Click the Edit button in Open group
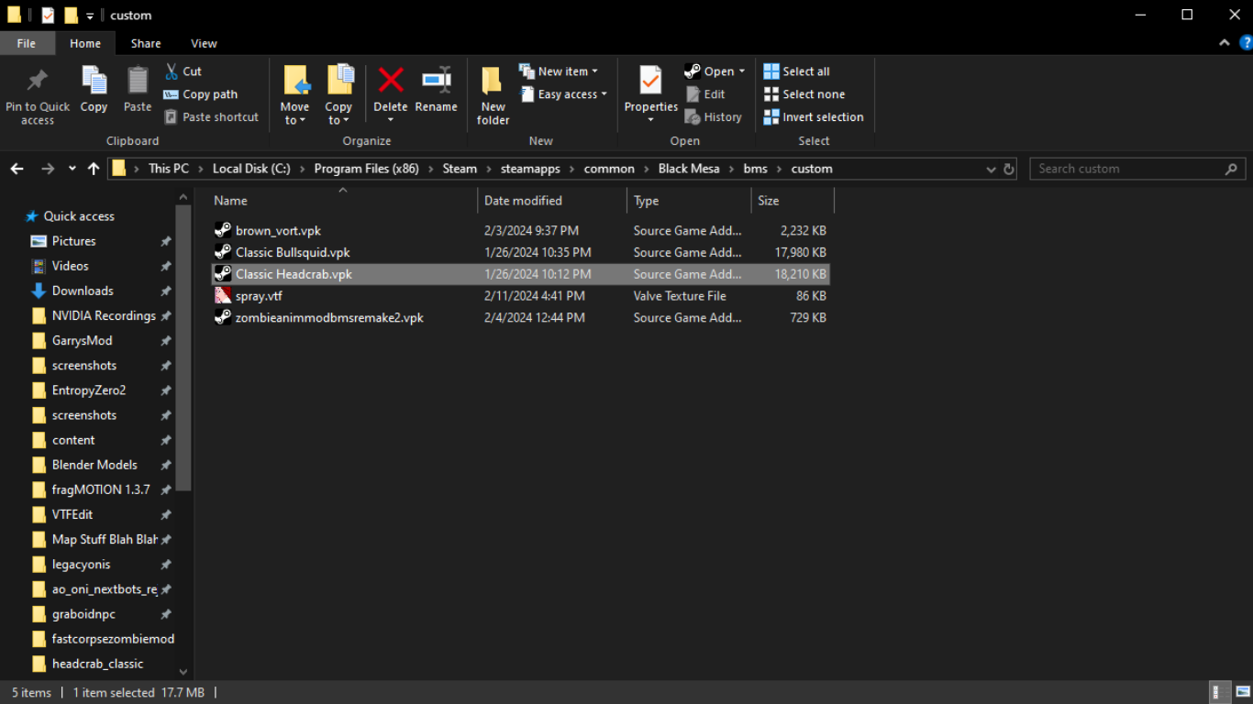 pos(705,94)
